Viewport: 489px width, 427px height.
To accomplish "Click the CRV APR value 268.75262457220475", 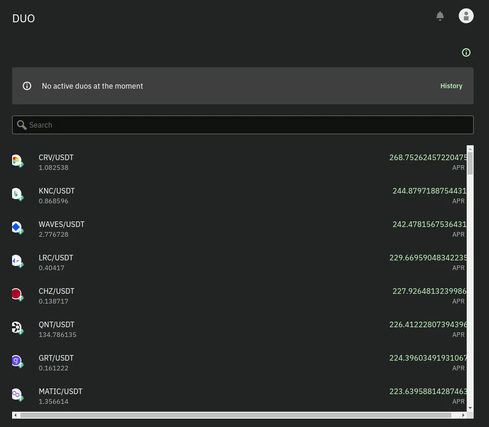I will point(428,157).
